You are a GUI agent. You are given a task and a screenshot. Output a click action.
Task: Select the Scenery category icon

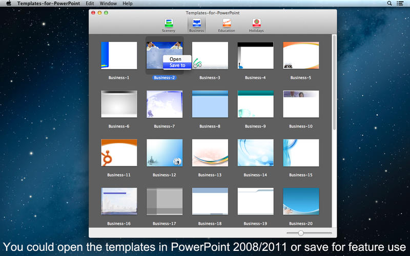click(169, 23)
